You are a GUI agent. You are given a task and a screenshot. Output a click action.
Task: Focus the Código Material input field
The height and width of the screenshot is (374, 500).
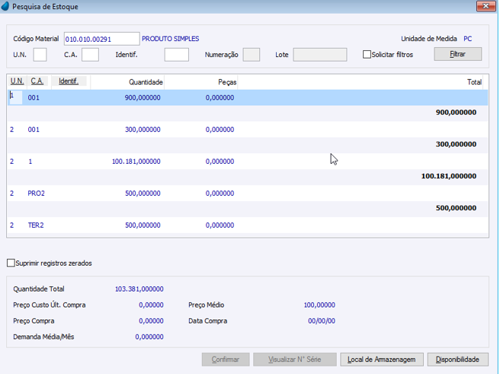click(x=101, y=39)
